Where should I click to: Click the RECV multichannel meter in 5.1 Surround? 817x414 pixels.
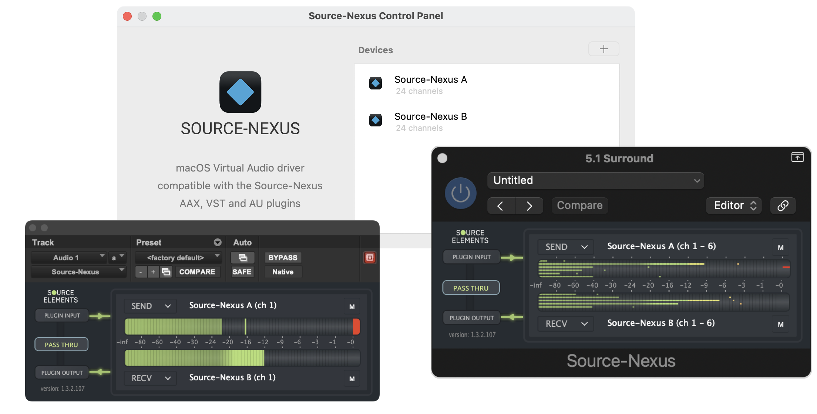[x=664, y=302]
